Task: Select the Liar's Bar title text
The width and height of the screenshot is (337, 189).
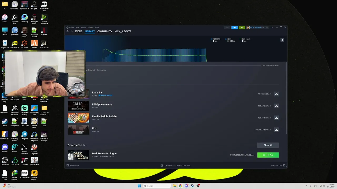Action: coord(97,92)
